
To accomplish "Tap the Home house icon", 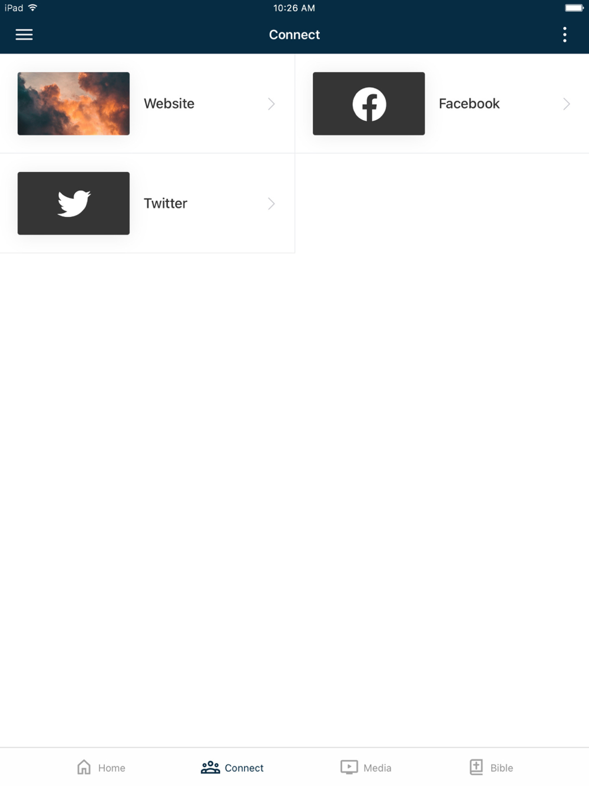I will [x=84, y=767].
